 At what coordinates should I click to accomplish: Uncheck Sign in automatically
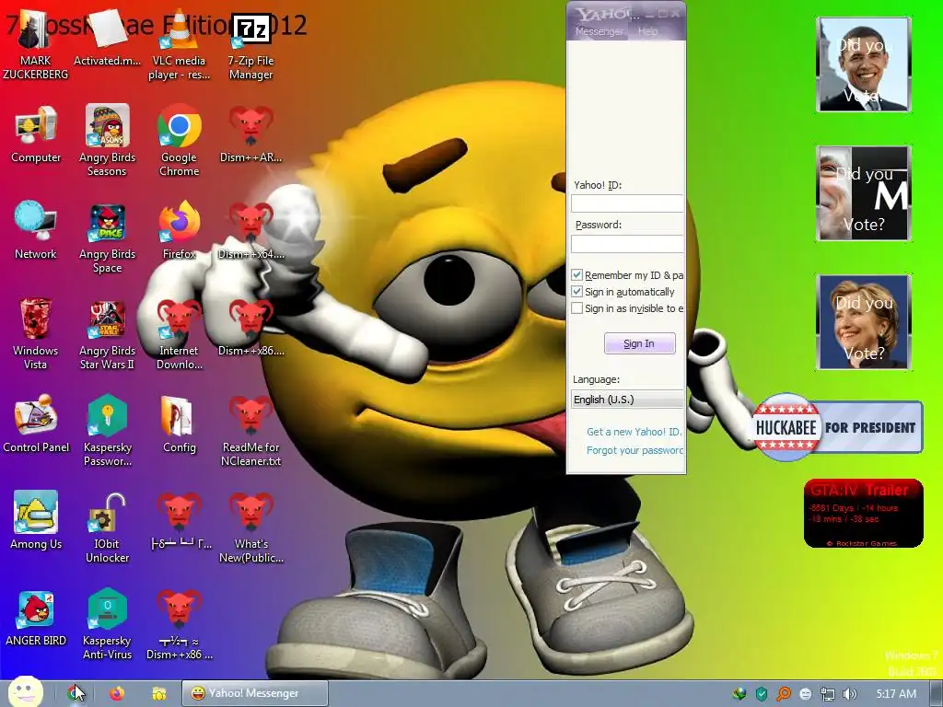(576, 292)
